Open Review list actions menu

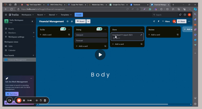(x=178, y=29)
